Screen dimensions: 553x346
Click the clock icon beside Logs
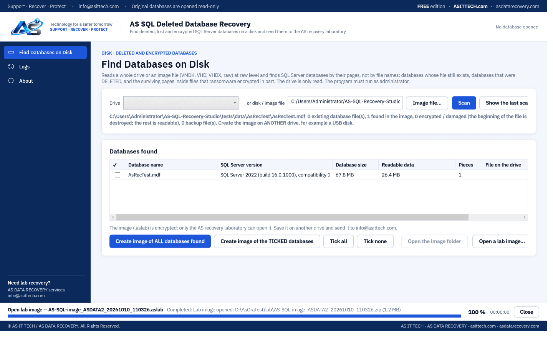[11, 67]
